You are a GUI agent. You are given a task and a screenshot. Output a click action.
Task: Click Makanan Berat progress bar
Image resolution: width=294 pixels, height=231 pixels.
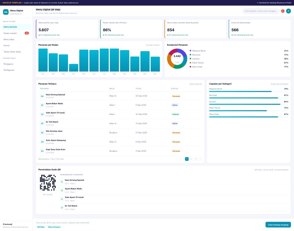249,92
